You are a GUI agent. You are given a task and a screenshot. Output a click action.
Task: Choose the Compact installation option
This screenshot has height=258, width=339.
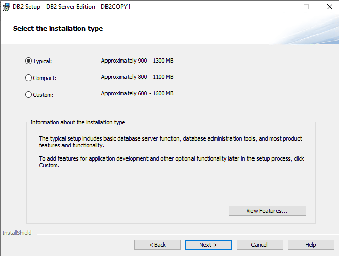(29, 78)
